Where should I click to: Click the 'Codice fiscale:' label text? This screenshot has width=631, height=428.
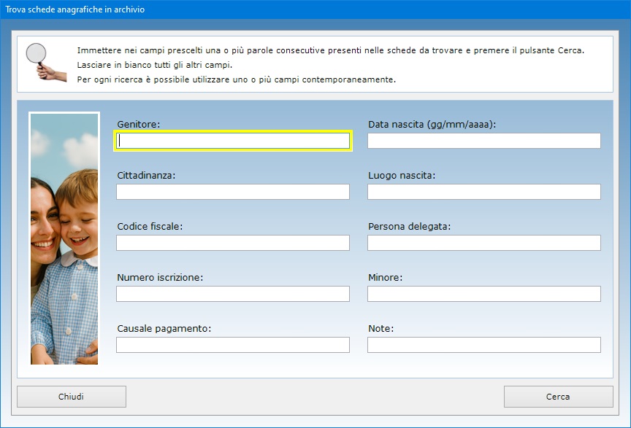pos(150,227)
